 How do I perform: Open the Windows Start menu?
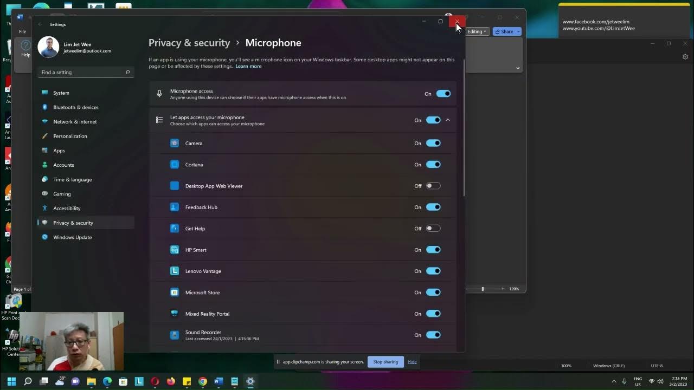[x=11, y=381]
